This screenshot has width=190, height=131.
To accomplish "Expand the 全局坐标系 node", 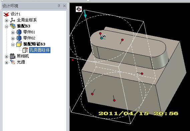I will (7, 20).
